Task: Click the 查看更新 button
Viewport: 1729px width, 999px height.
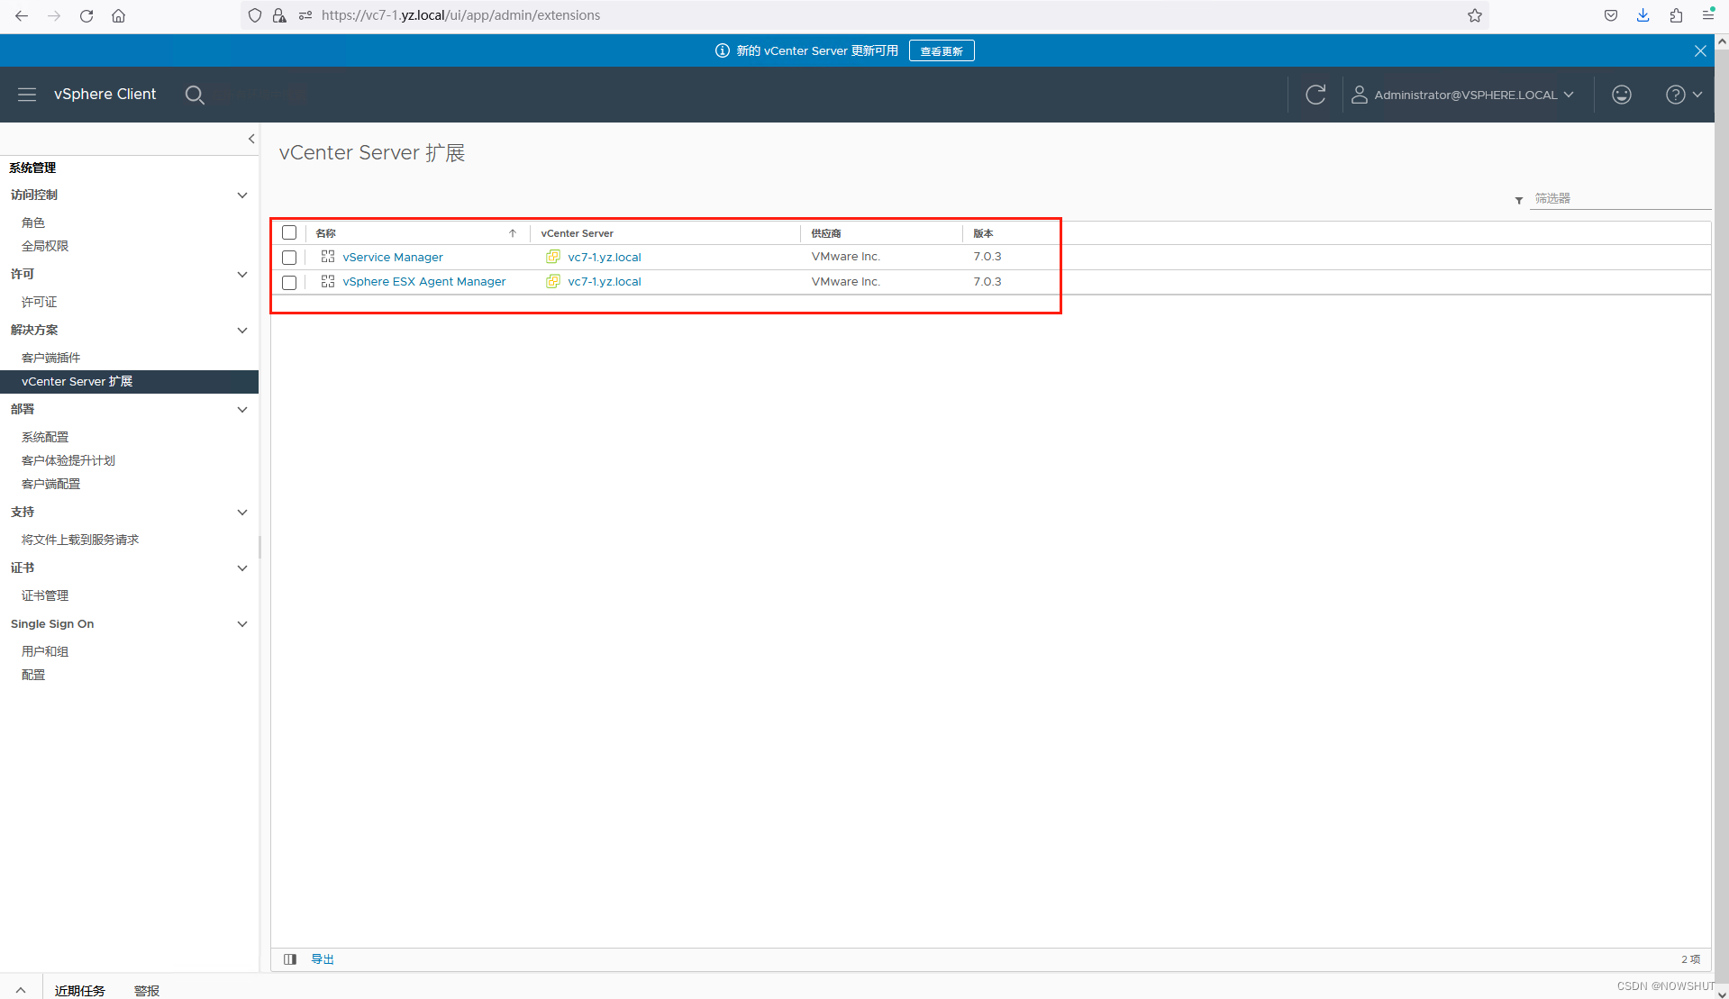Action: point(942,51)
